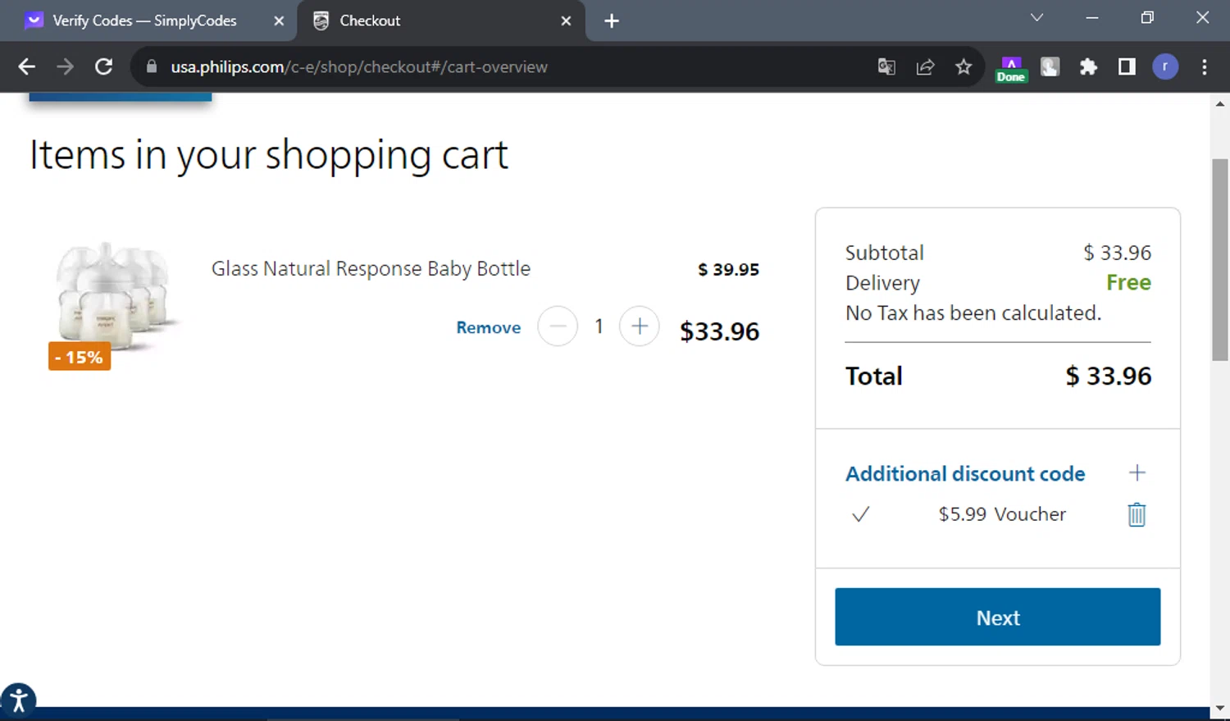Close the Verify Codes tab
This screenshot has height=721, width=1230.
pos(279,21)
